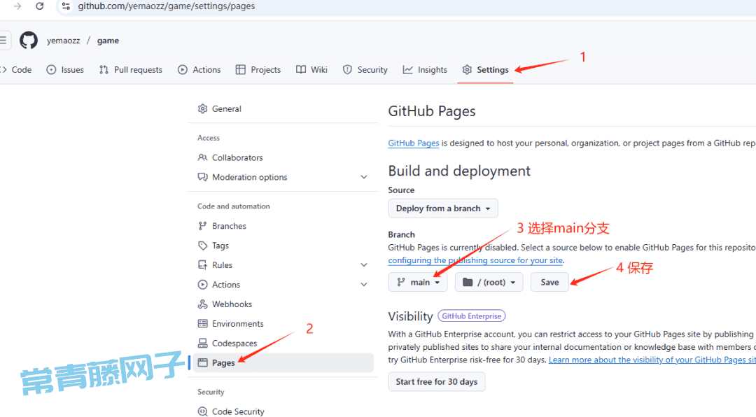Select the Pages sidebar item
This screenshot has height=417, width=756.
click(x=283, y=363)
